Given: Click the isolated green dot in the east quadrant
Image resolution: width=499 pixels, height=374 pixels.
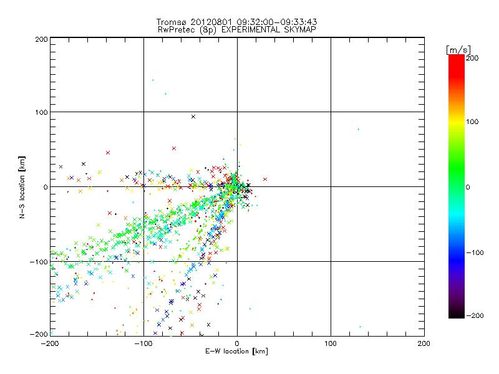Looking at the screenshot, I should [x=359, y=130].
